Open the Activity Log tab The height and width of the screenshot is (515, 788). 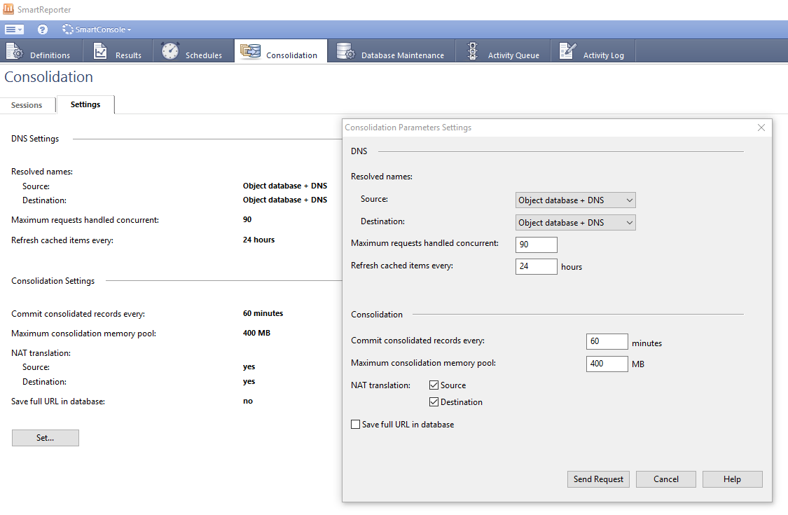pyautogui.click(x=593, y=51)
